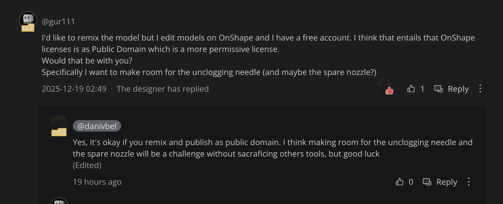Like the comment from gur111
The height and width of the screenshot is (204, 503).
click(x=411, y=89)
